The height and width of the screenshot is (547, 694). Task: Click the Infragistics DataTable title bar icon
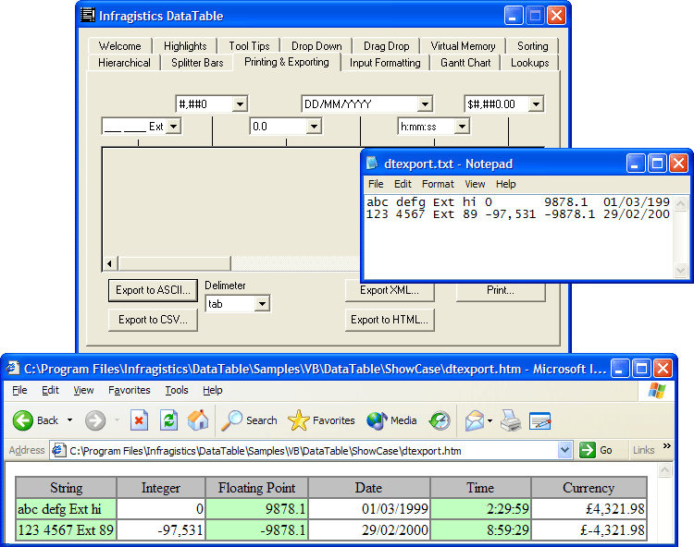point(88,15)
